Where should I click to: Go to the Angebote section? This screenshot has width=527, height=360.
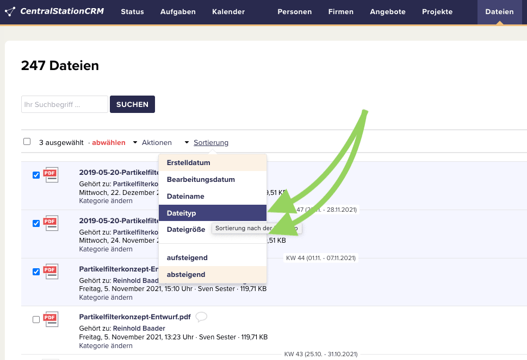[388, 12]
